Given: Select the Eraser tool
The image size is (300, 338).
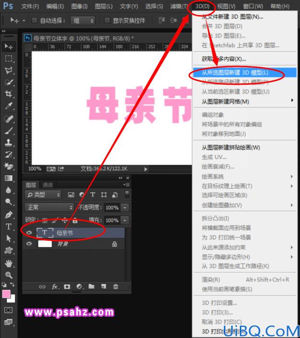Looking at the screenshot, I should [x=9, y=166].
